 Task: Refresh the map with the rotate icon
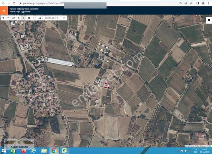click(13, 18)
